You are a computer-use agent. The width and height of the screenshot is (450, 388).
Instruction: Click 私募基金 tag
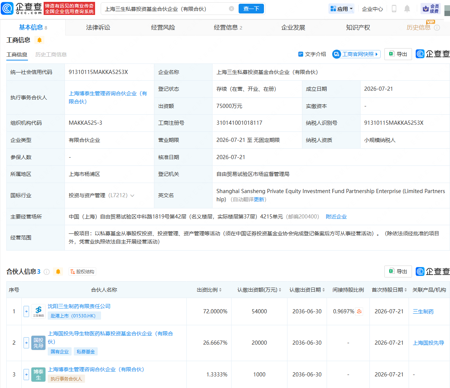(86, 351)
